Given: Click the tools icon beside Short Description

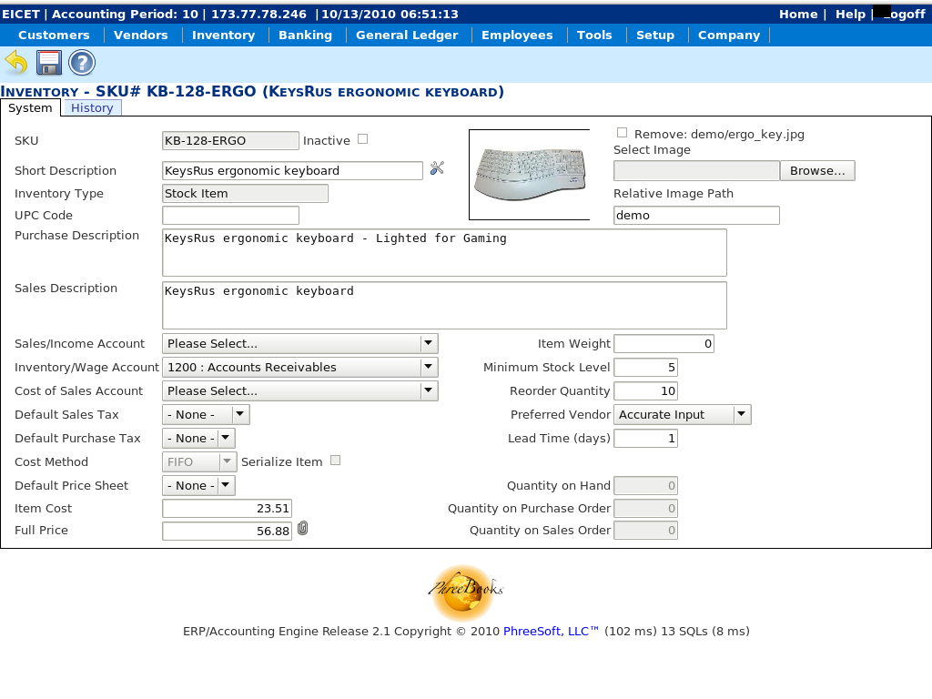Looking at the screenshot, I should pyautogui.click(x=437, y=168).
